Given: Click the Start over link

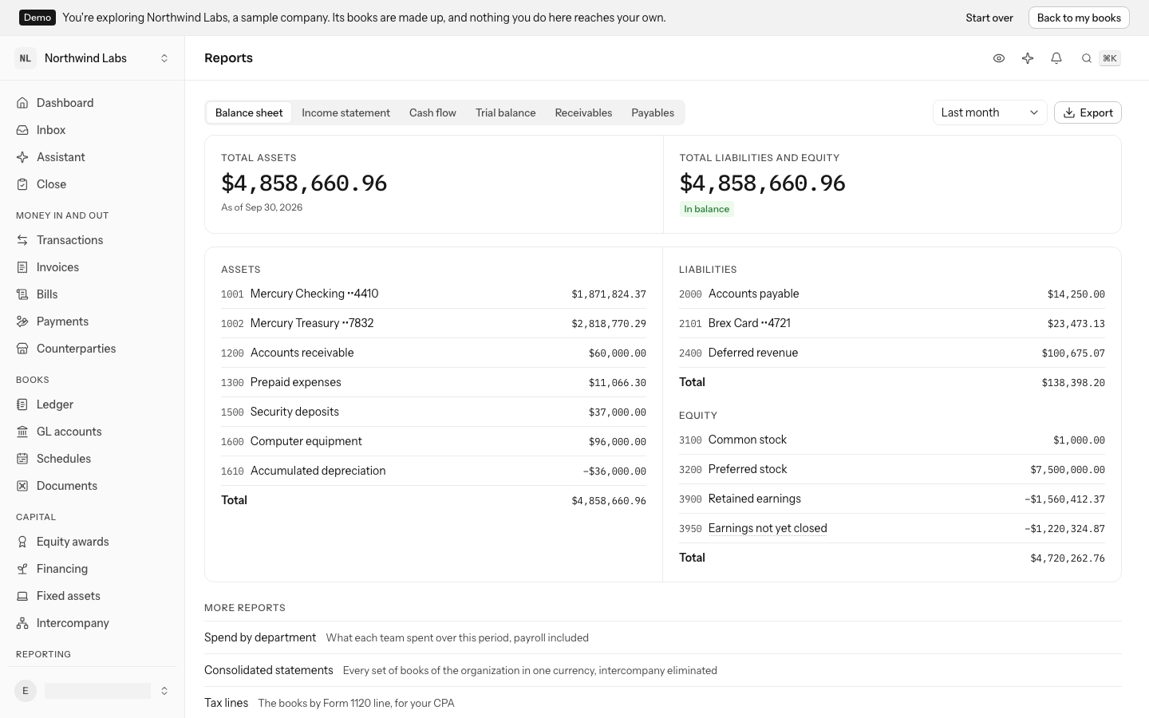Looking at the screenshot, I should pyautogui.click(x=989, y=18).
